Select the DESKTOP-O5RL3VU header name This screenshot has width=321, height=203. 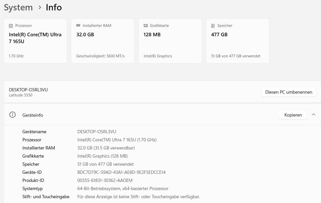coord(28,90)
